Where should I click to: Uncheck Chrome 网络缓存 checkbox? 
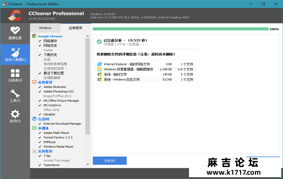point(40,41)
